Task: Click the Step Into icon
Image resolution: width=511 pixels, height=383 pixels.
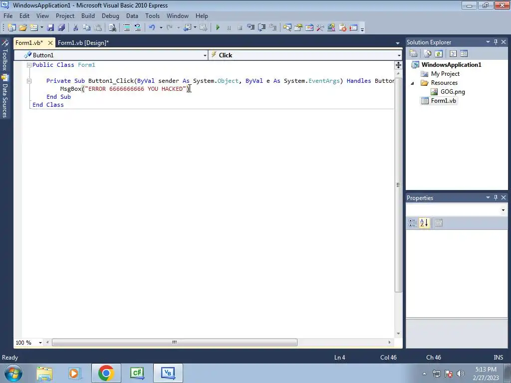Action: coord(251,28)
